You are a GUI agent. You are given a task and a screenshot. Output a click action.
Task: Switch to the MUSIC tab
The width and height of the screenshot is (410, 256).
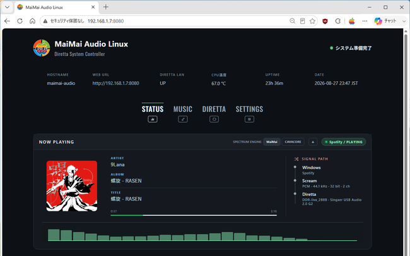pyautogui.click(x=183, y=109)
